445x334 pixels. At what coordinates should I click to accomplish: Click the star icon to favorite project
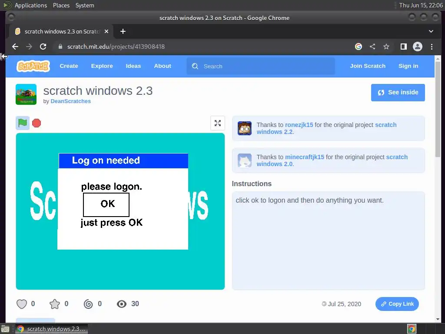coord(55,304)
